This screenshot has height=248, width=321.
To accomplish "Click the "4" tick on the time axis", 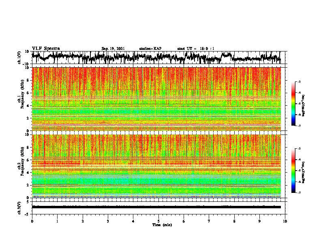I will pos(133,221).
